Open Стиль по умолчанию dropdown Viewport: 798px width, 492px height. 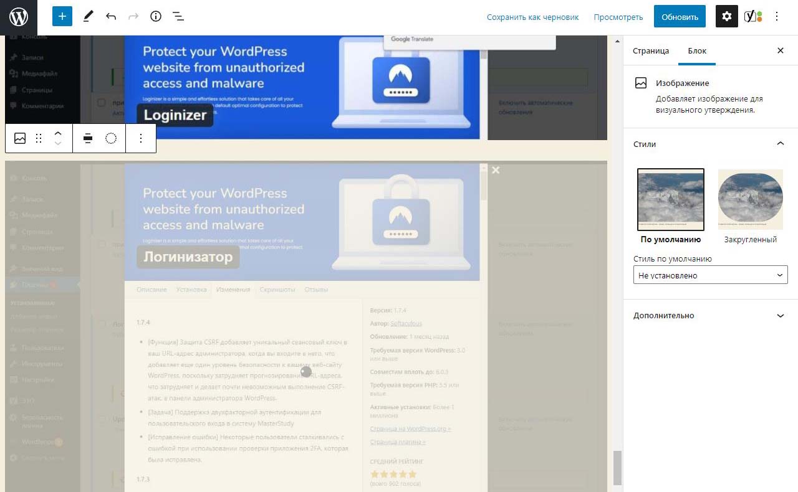tap(710, 275)
